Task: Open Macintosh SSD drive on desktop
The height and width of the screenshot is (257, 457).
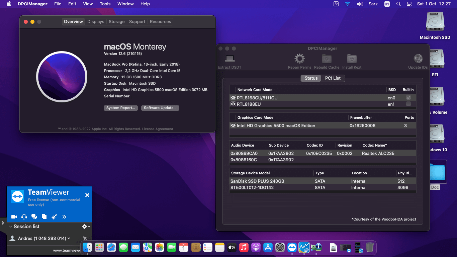Action: click(435, 25)
